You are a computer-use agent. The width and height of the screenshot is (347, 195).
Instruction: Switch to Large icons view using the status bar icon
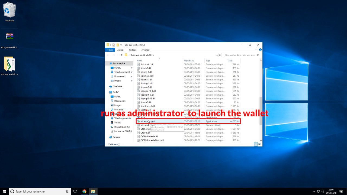coord(259,144)
